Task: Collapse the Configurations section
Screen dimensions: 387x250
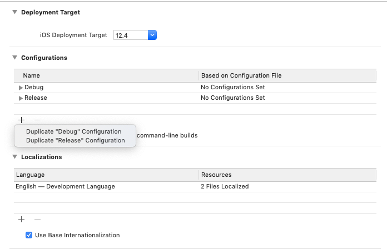Action: [x=14, y=58]
